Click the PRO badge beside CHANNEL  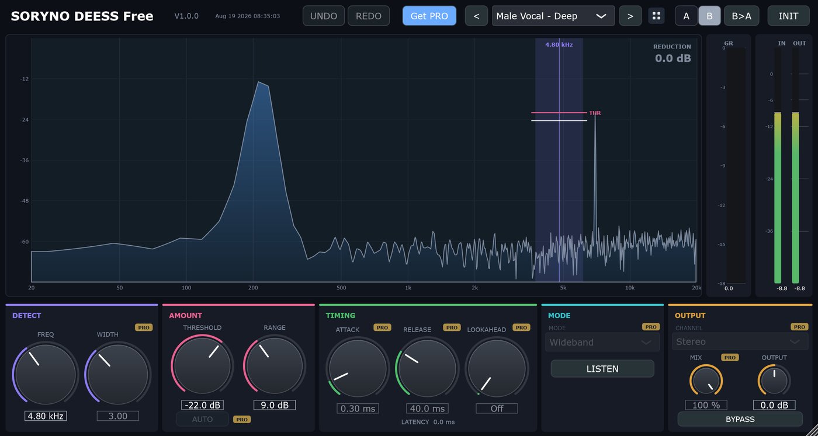pyautogui.click(x=800, y=327)
